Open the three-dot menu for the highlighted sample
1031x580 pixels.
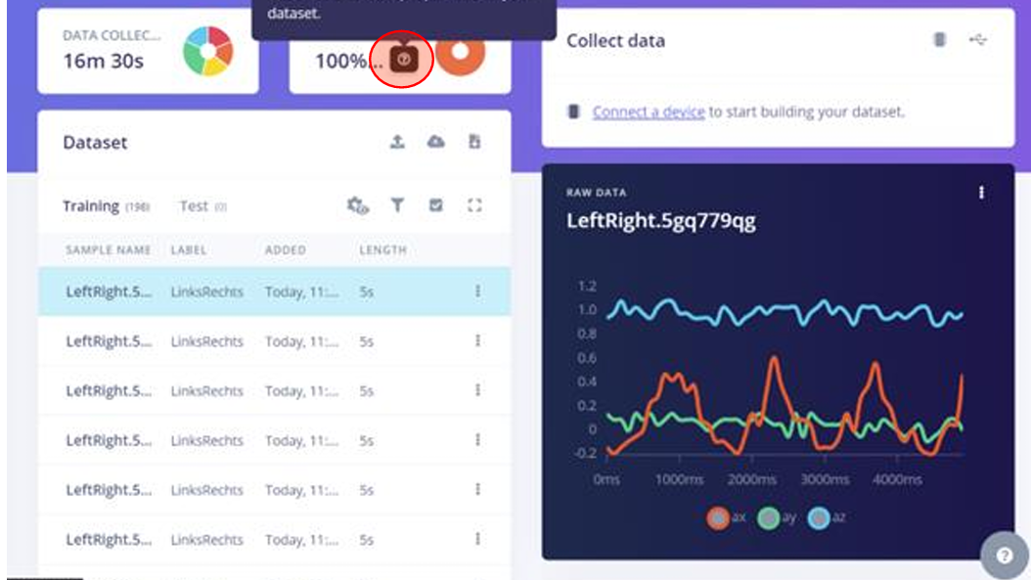click(477, 291)
